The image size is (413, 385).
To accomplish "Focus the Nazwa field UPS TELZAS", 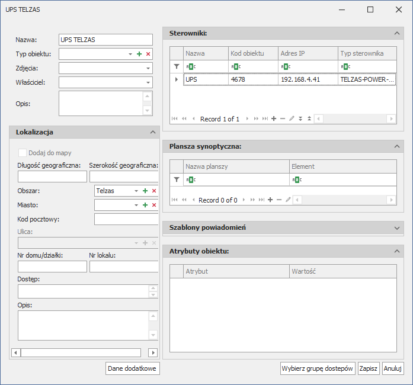I will point(105,40).
